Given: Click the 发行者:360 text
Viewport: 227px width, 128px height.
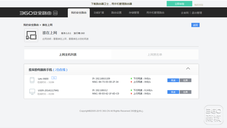Looking at the screenshot, I should [79, 33].
